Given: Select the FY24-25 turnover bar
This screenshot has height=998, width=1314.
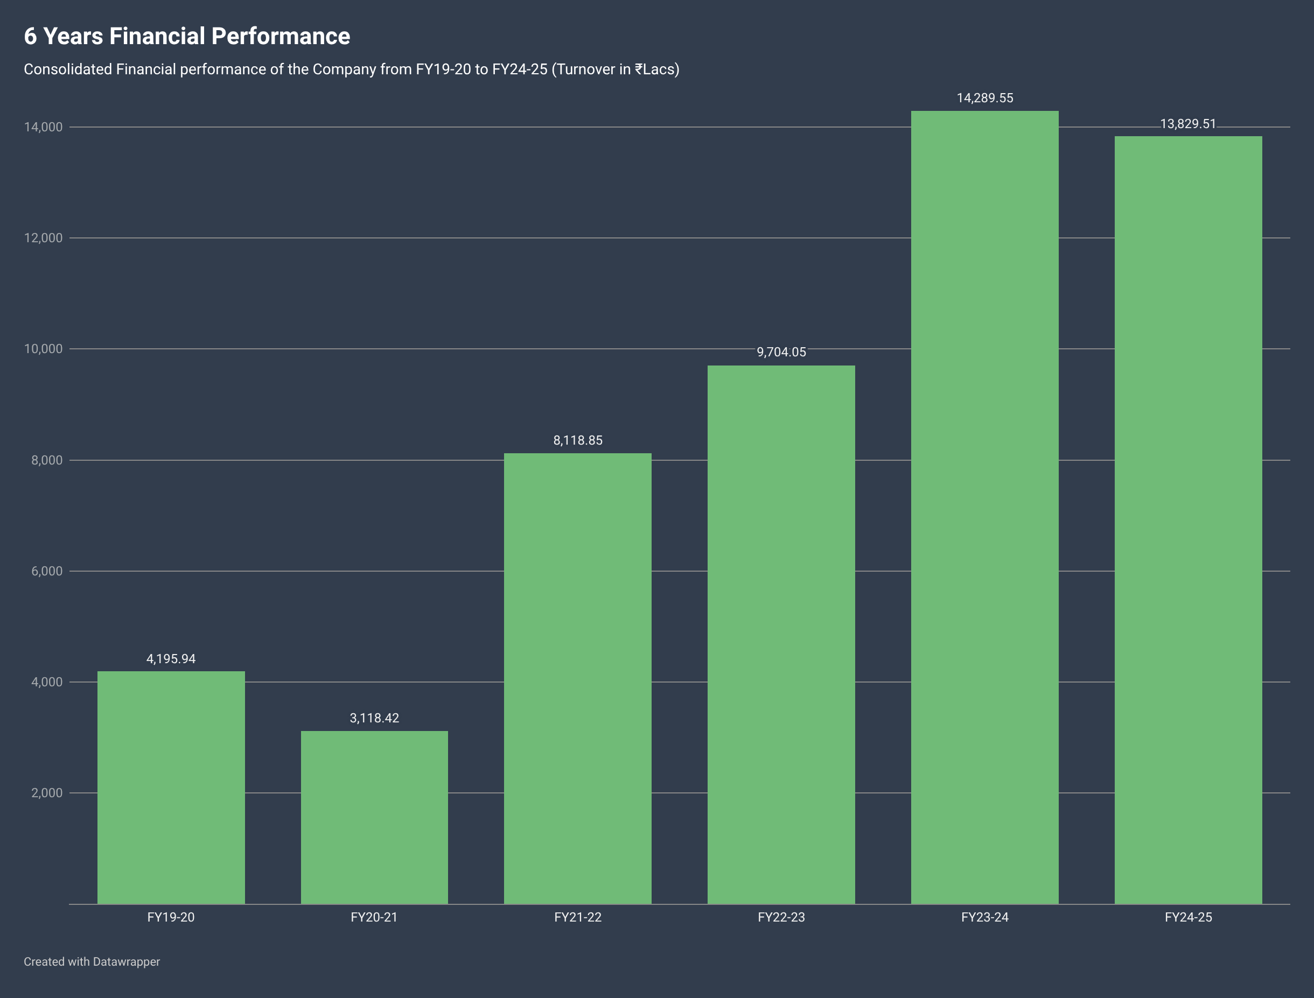Looking at the screenshot, I should click(1188, 520).
